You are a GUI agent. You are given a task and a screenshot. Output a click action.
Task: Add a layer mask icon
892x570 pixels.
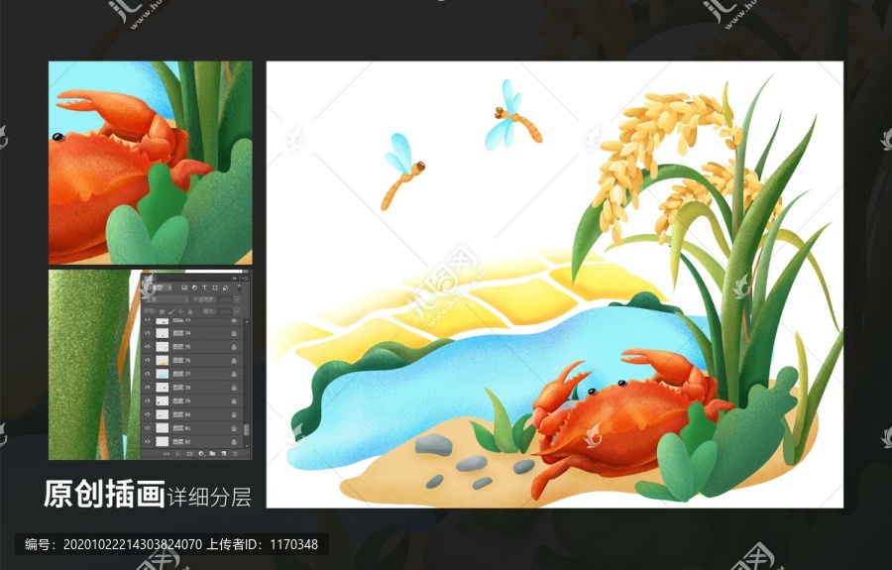point(189,454)
